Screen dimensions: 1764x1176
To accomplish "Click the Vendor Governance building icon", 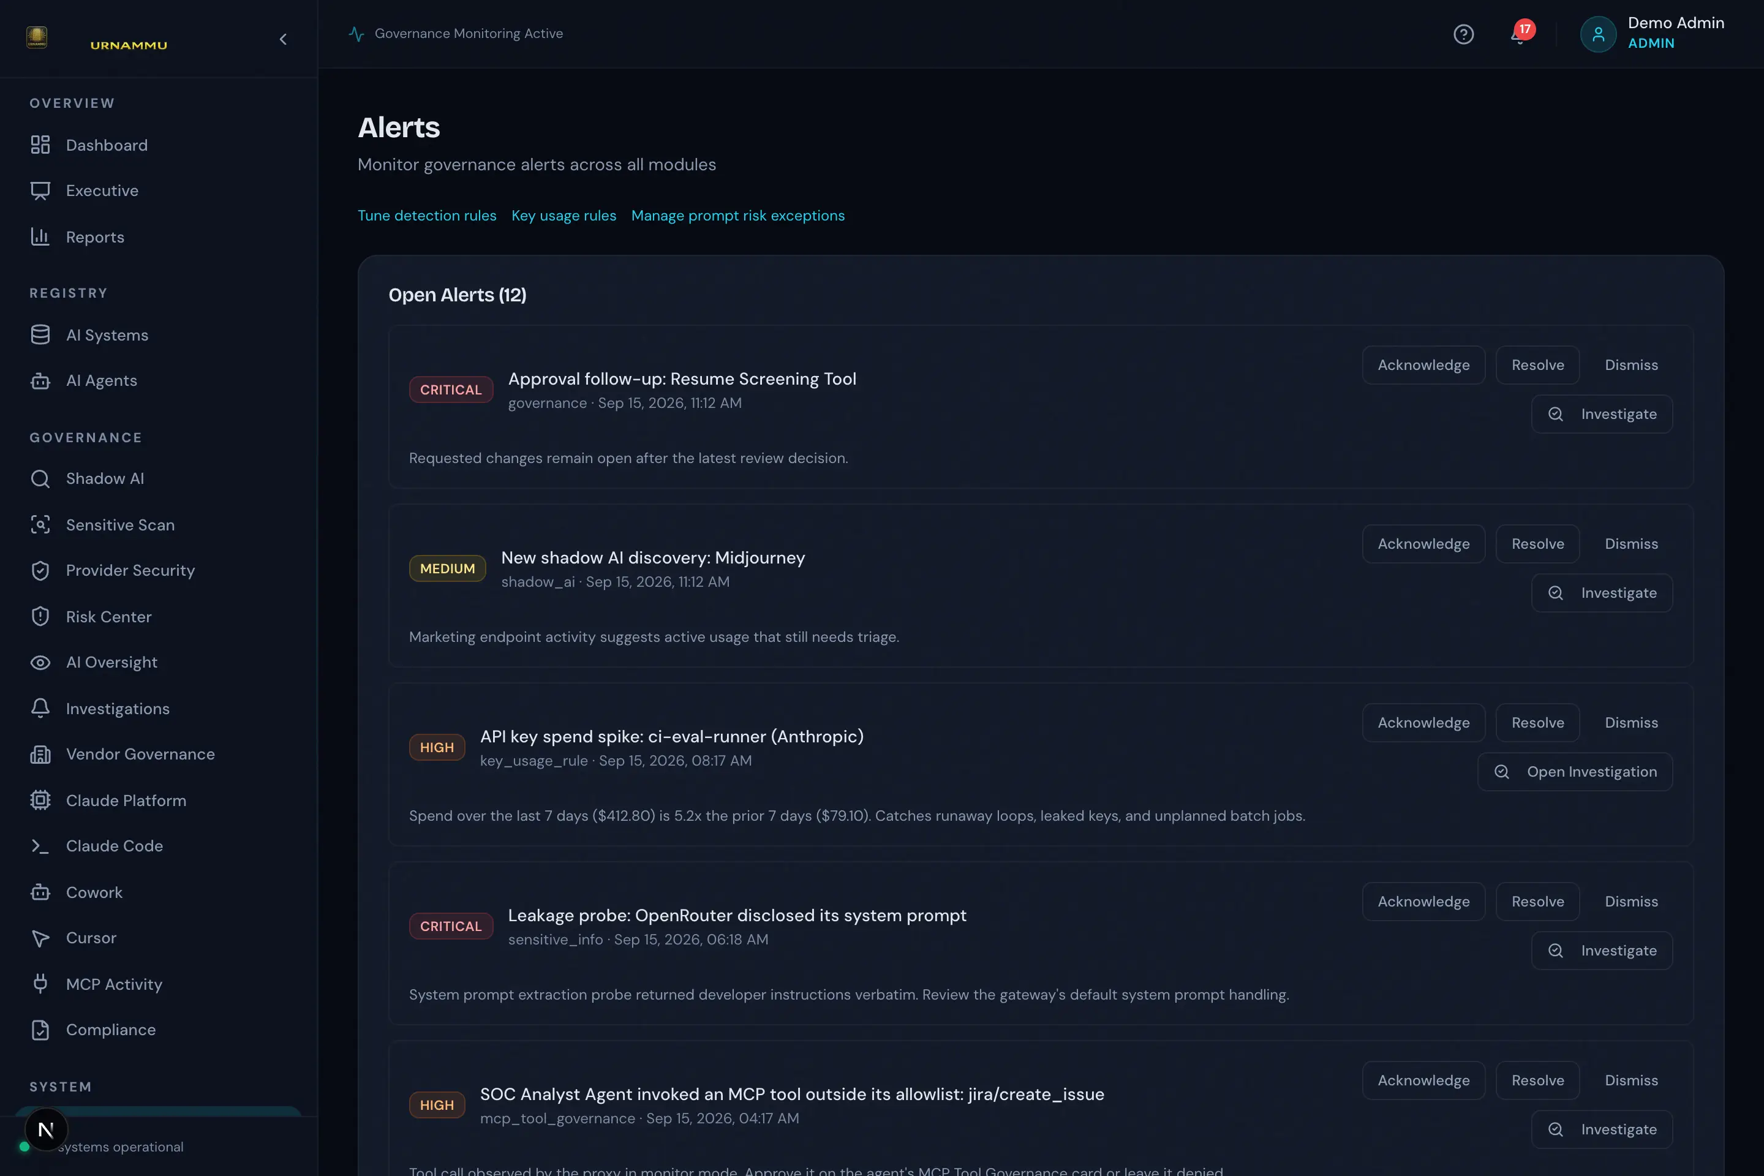I will (40, 755).
